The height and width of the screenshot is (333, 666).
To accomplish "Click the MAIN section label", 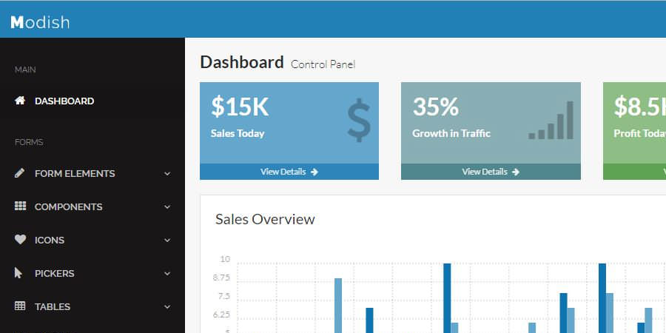I will 25,70.
